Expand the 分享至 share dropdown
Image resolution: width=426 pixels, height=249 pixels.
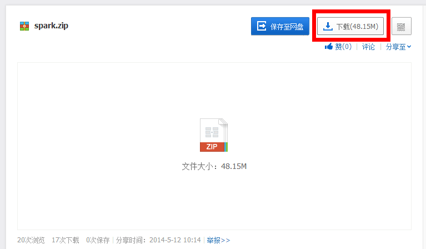(x=398, y=47)
